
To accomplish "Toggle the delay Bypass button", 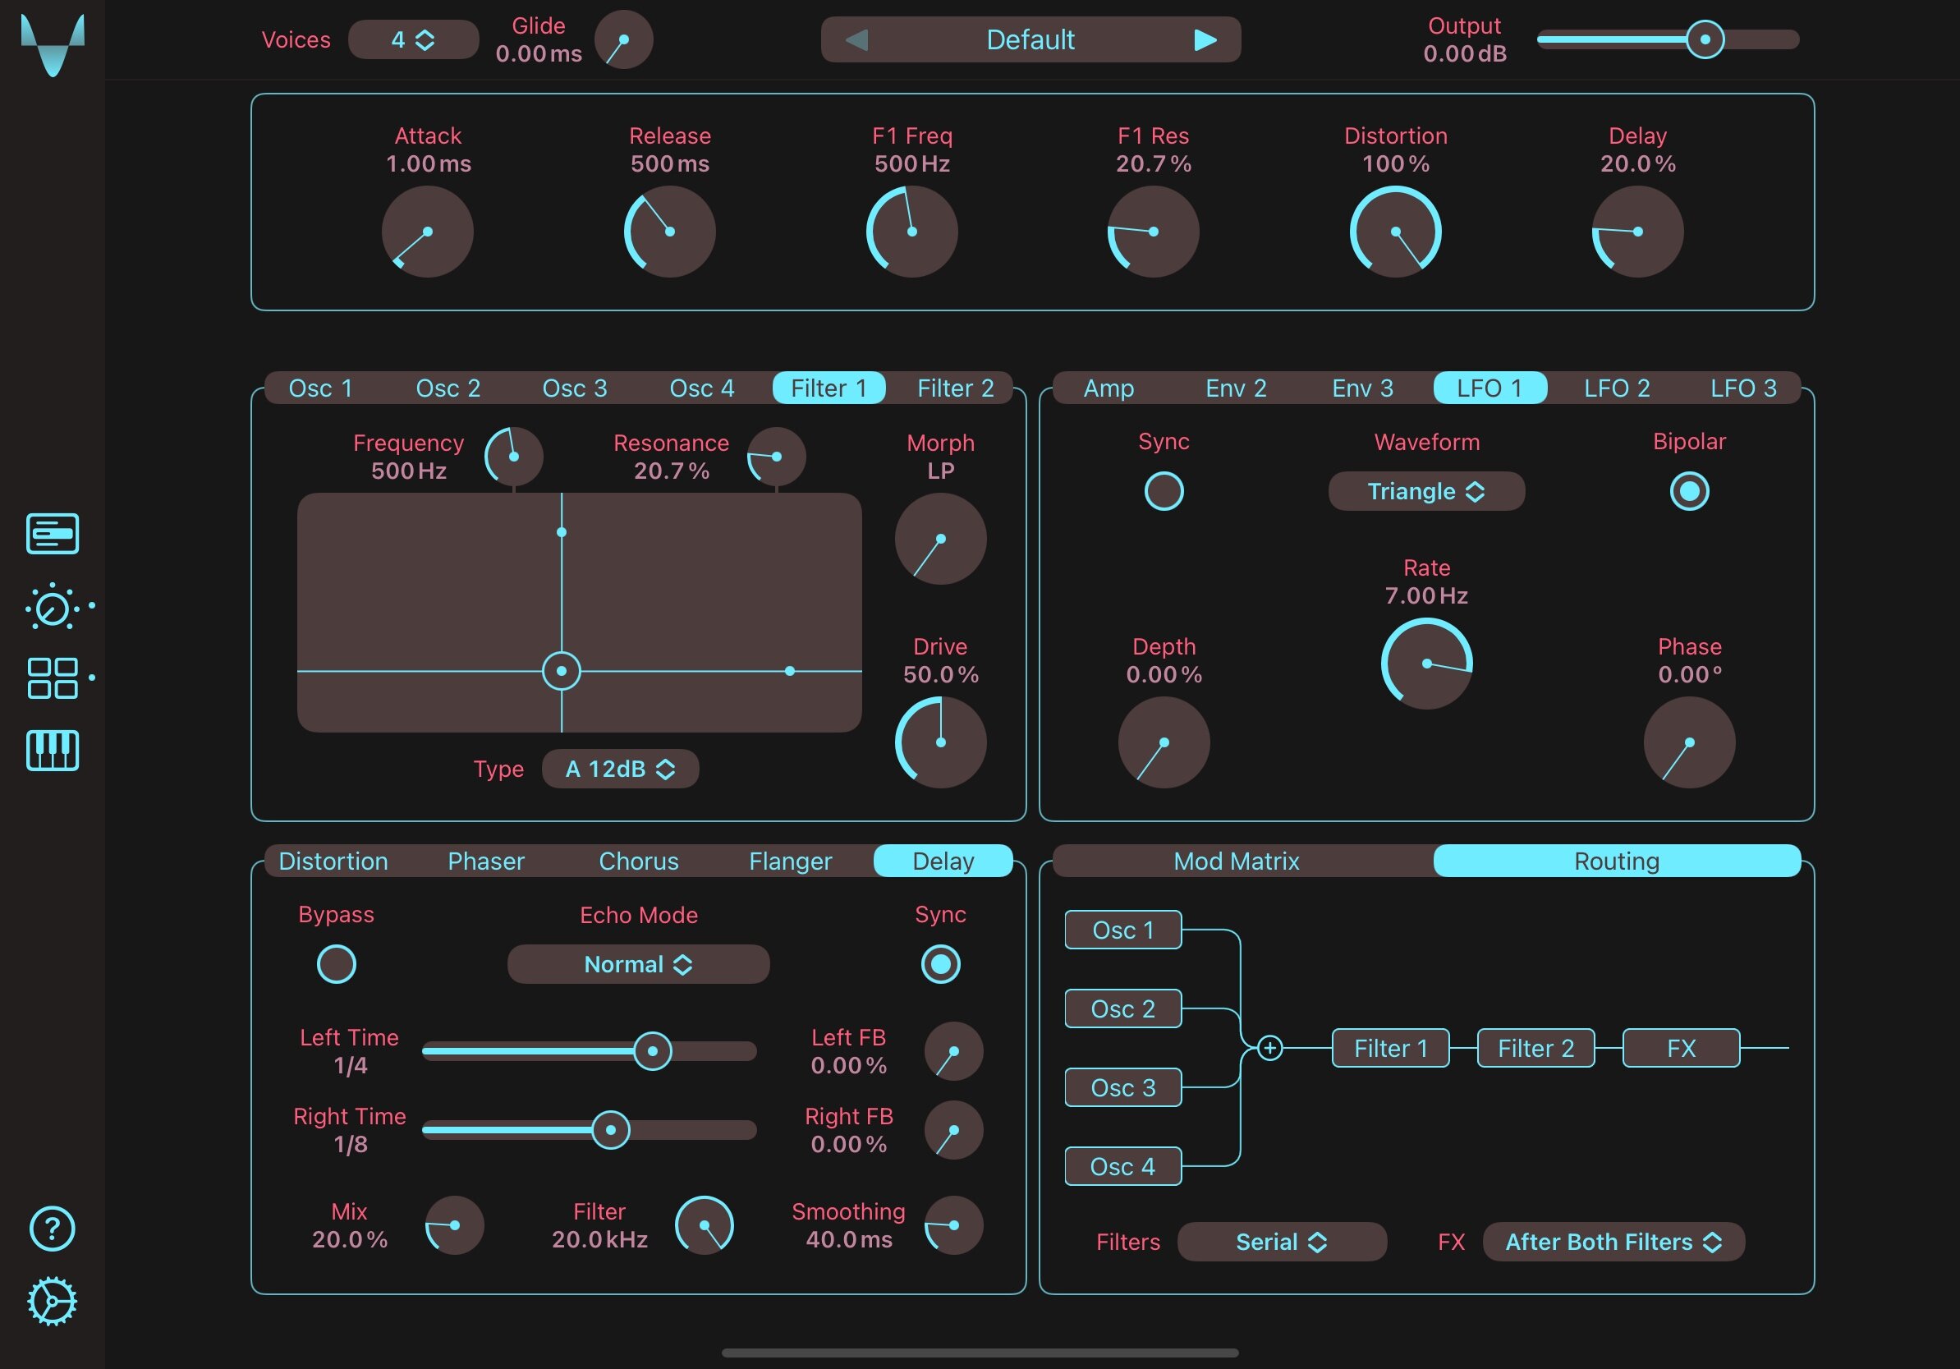I will [x=337, y=964].
